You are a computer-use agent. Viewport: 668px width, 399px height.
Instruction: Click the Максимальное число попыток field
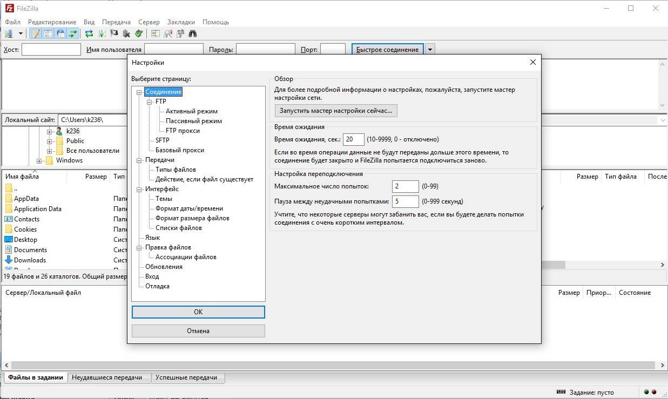406,186
